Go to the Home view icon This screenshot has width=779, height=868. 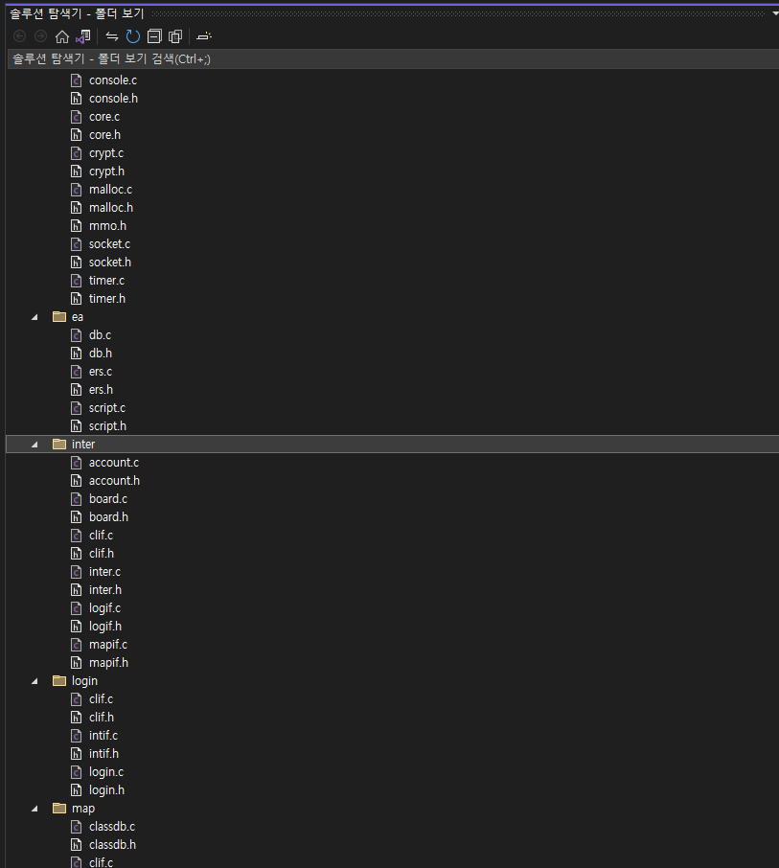point(62,36)
